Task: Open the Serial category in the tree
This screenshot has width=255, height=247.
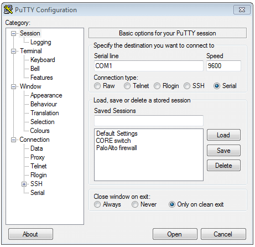Action: 38,193
